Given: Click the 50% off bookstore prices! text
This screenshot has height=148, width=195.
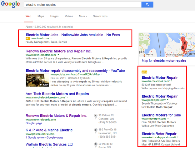Looking at the screenshot, I should point(156,85).
